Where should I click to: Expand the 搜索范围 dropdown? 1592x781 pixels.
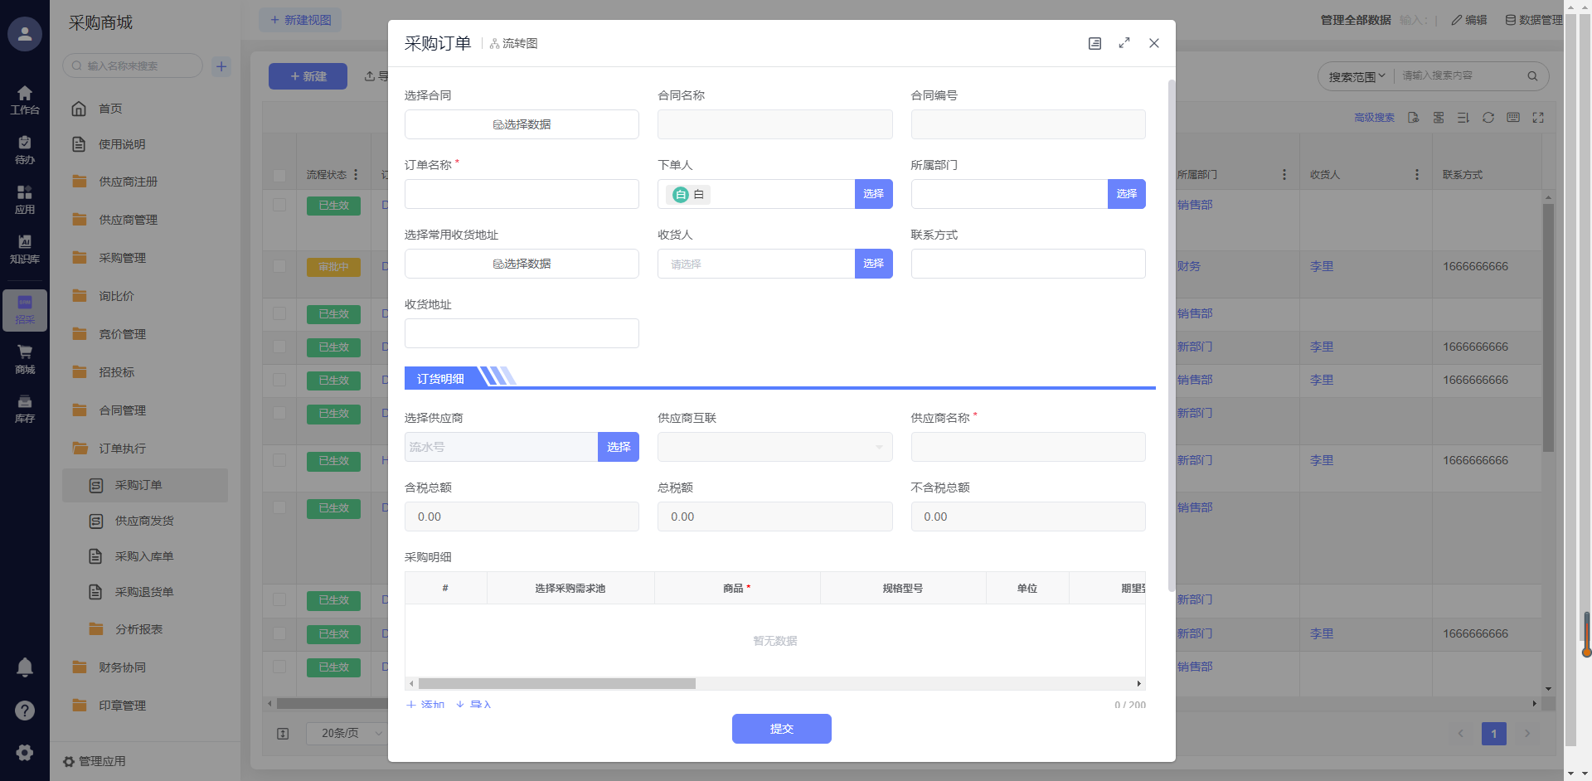(x=1357, y=76)
